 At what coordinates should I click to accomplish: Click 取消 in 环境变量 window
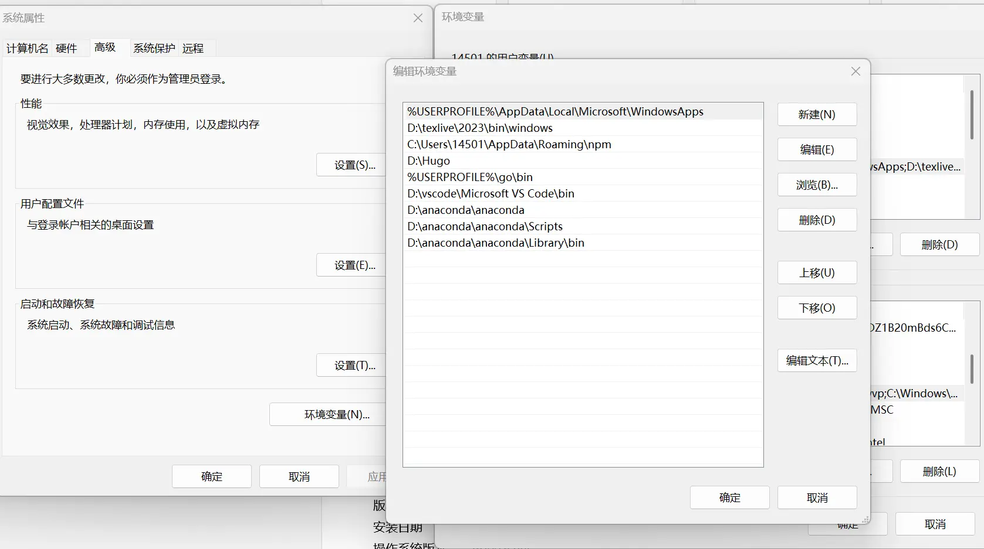point(935,524)
